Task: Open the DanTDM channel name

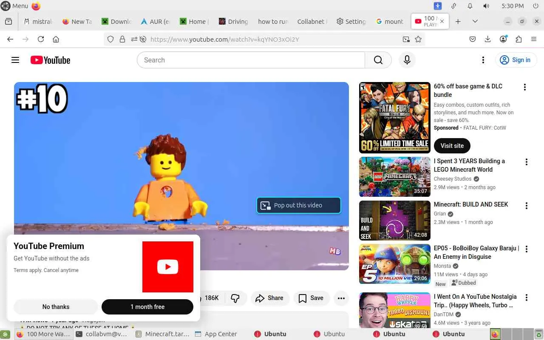Action: point(444,314)
